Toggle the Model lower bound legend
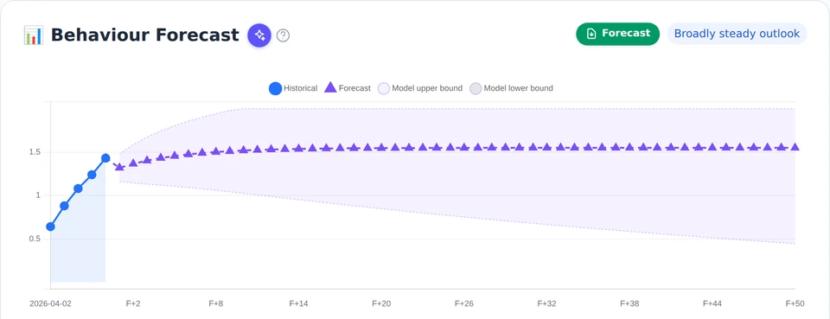This screenshot has height=319, width=830. pyautogui.click(x=511, y=88)
